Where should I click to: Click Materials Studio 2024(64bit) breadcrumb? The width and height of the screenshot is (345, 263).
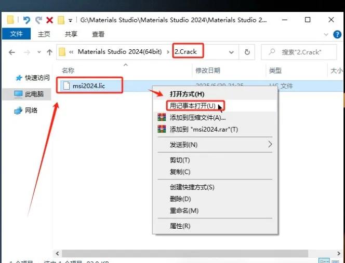click(x=120, y=52)
